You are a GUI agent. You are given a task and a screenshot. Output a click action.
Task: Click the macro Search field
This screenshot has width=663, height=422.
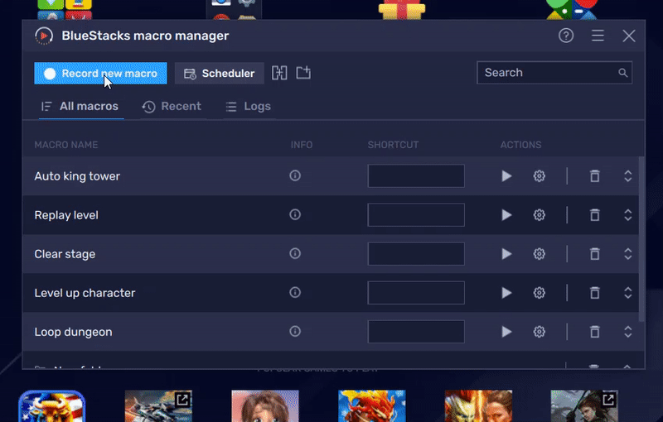tap(554, 73)
